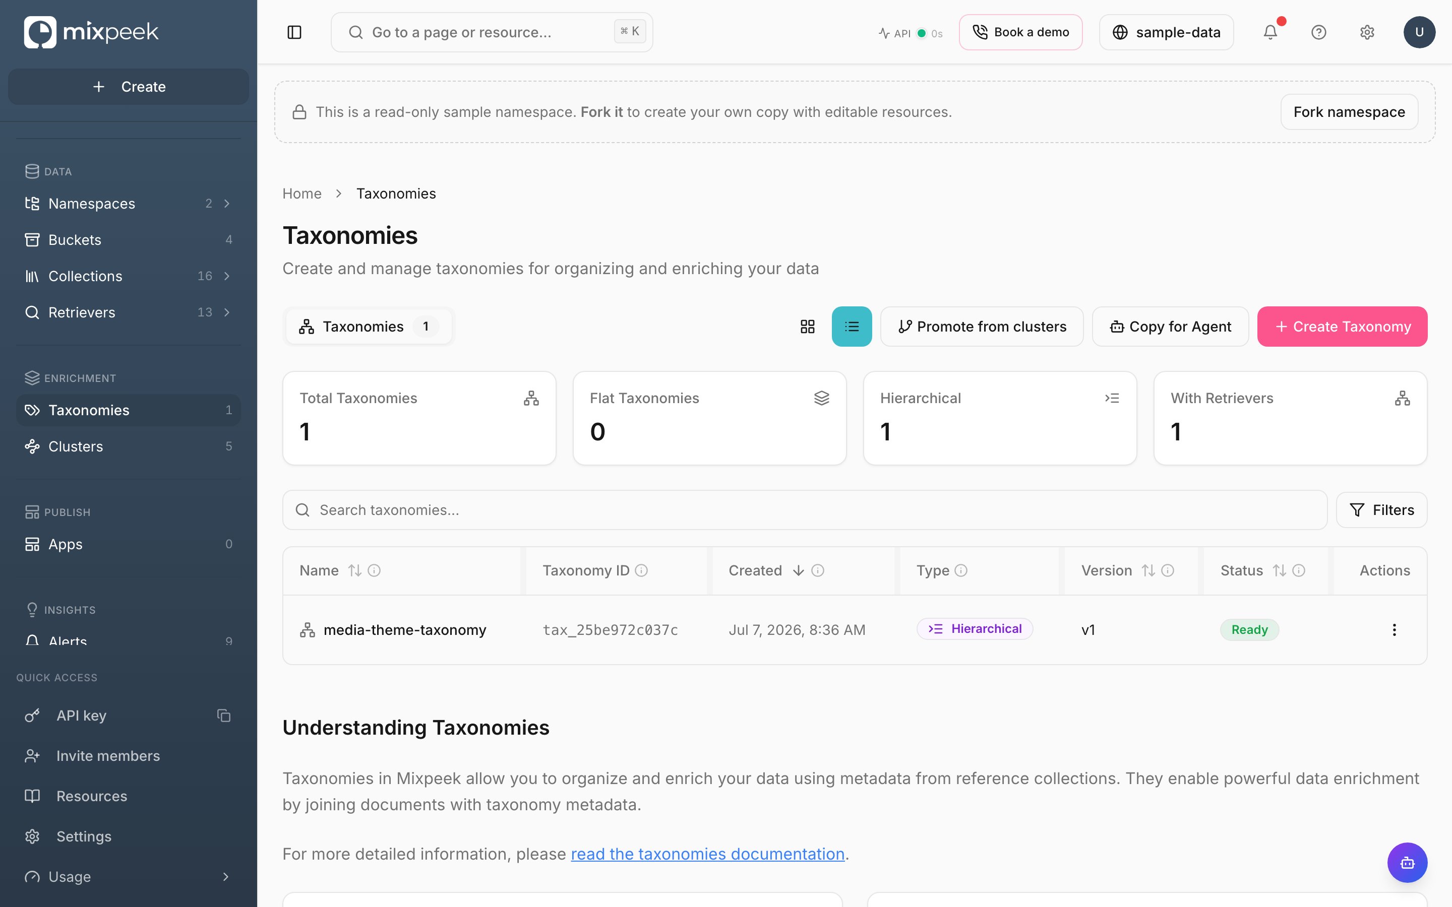The height and width of the screenshot is (907, 1452).
Task: Focus the Search taxonomies field
Action: pyautogui.click(x=805, y=510)
